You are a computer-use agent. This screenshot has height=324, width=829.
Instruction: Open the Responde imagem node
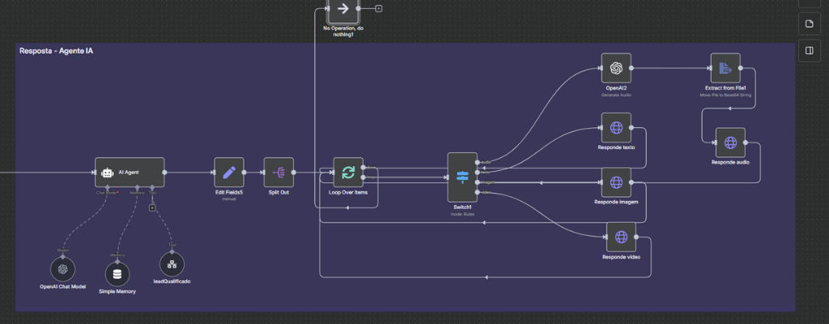[616, 182]
